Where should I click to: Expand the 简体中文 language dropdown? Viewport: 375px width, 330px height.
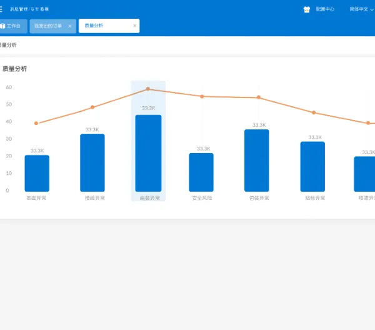point(361,9)
